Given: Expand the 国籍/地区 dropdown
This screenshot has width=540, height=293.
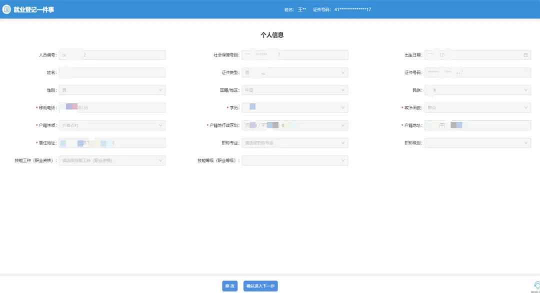Looking at the screenshot, I should pyautogui.click(x=294, y=90).
